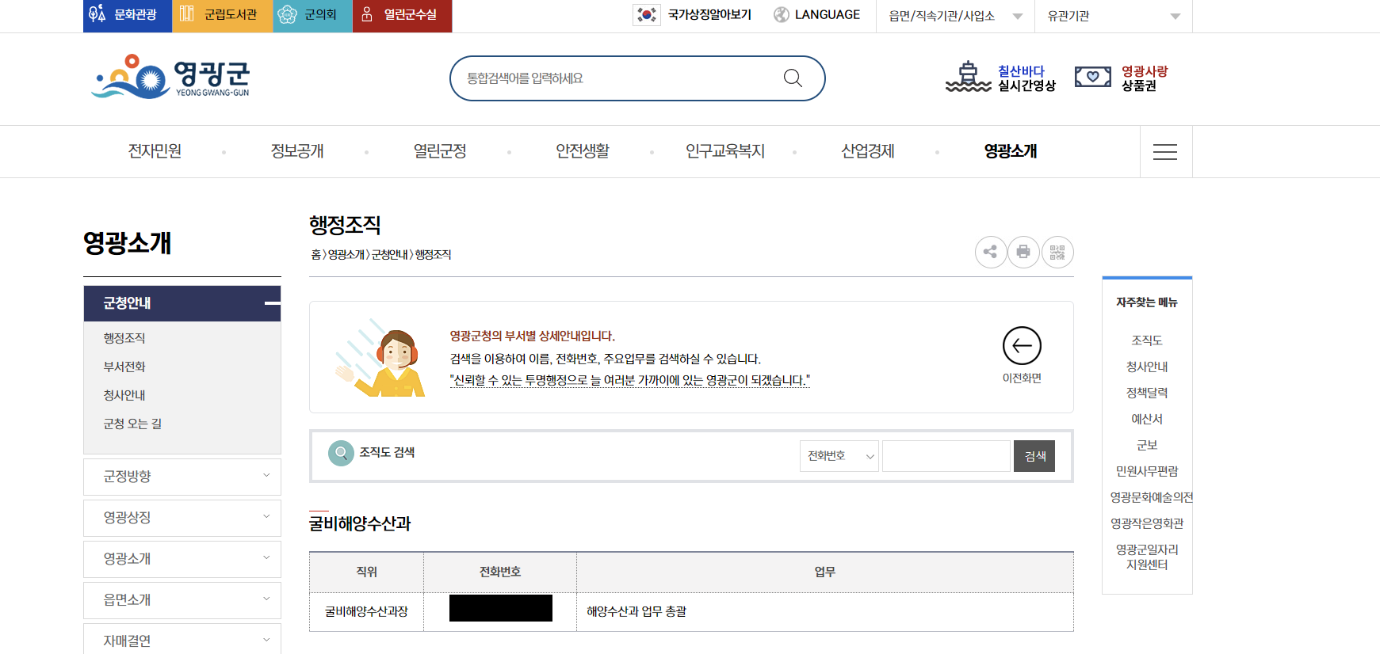Open 영광군일자리 지원센터 in frequent menu
Image resolution: width=1380 pixels, height=654 pixels.
[1147, 557]
